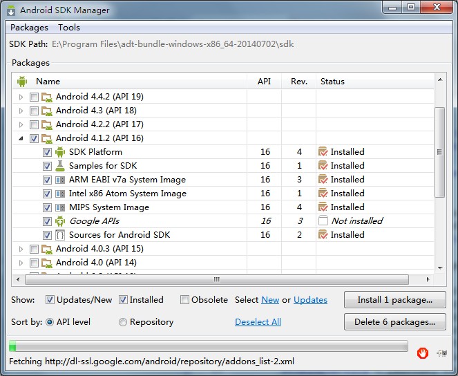The height and width of the screenshot is (376, 458).
Task: Uncheck the SDK Platform checkbox
Action: (x=47, y=152)
